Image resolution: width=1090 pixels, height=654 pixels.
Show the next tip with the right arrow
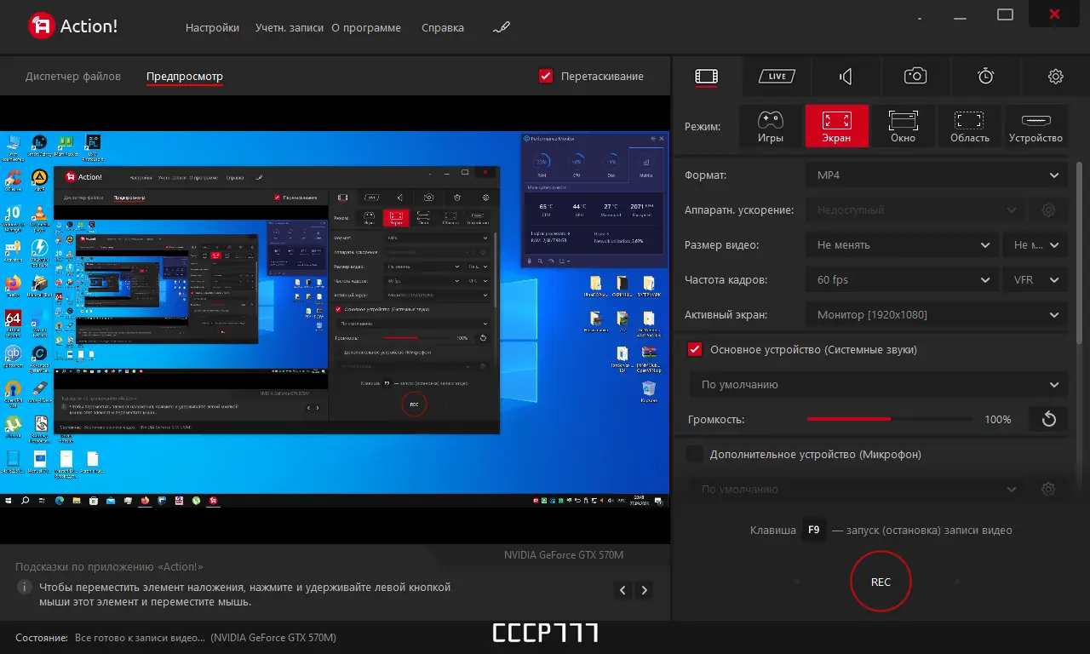tap(645, 590)
